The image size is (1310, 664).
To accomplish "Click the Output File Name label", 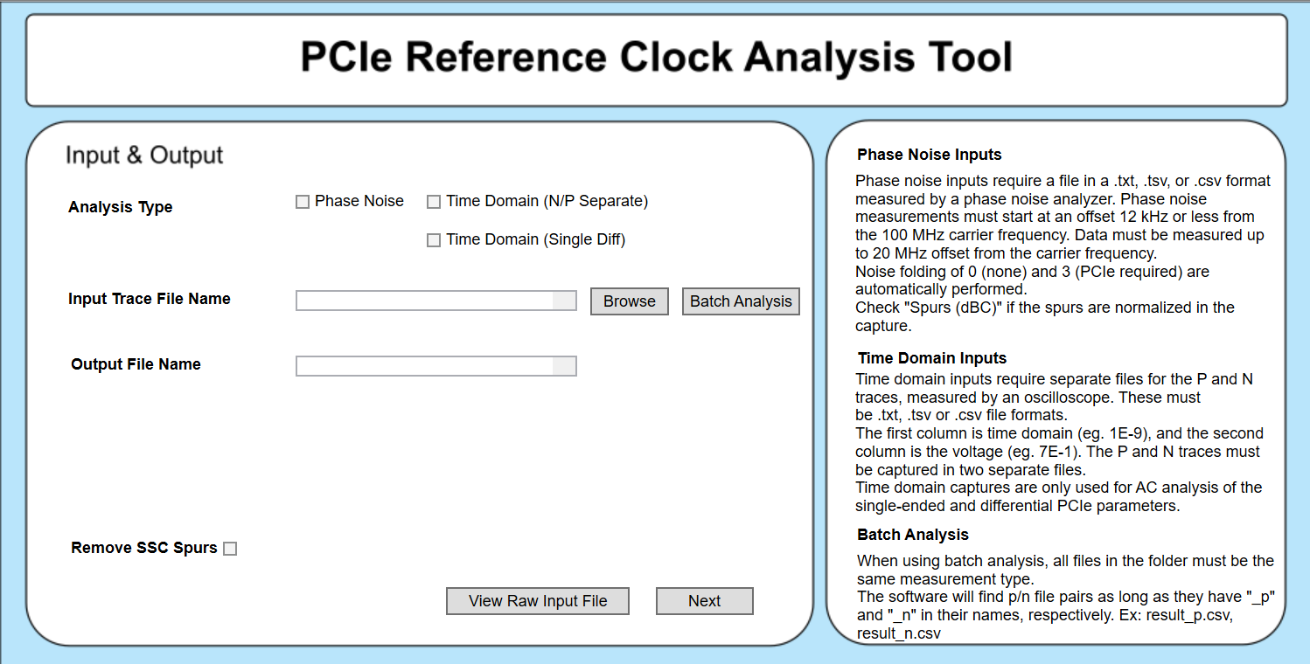I will [136, 364].
